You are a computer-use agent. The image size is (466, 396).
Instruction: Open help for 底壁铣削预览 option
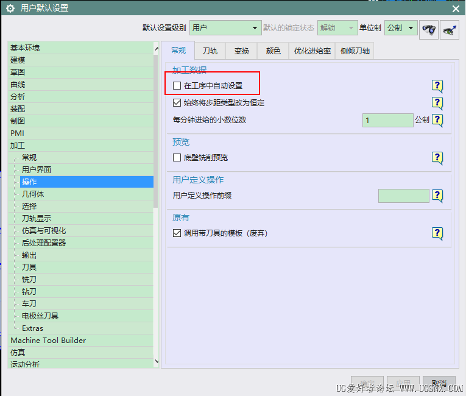click(437, 158)
